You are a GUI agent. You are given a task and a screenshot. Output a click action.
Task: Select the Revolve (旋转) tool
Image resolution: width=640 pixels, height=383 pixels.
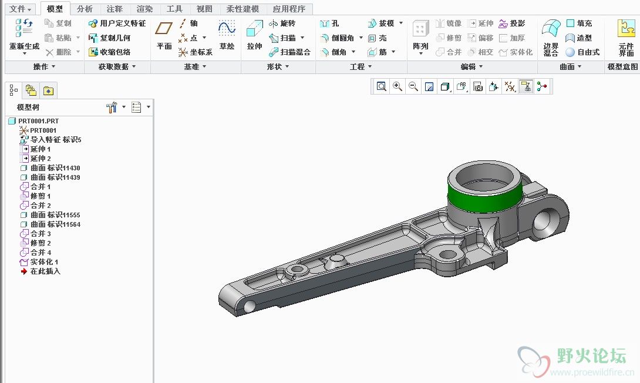click(282, 23)
